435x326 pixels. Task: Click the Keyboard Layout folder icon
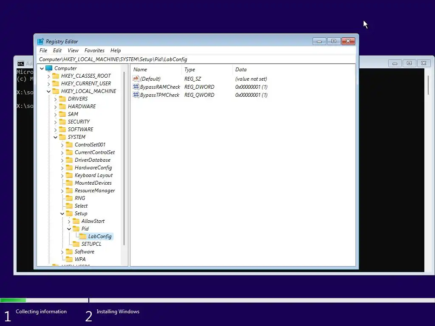69,175
